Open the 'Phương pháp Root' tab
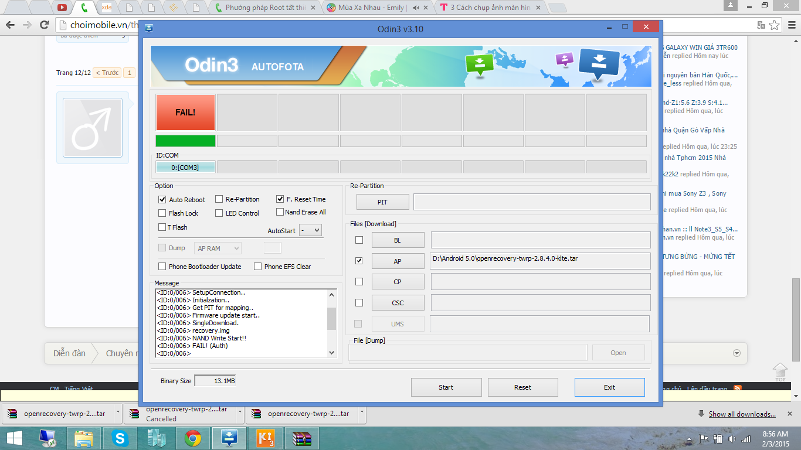 [x=266, y=8]
